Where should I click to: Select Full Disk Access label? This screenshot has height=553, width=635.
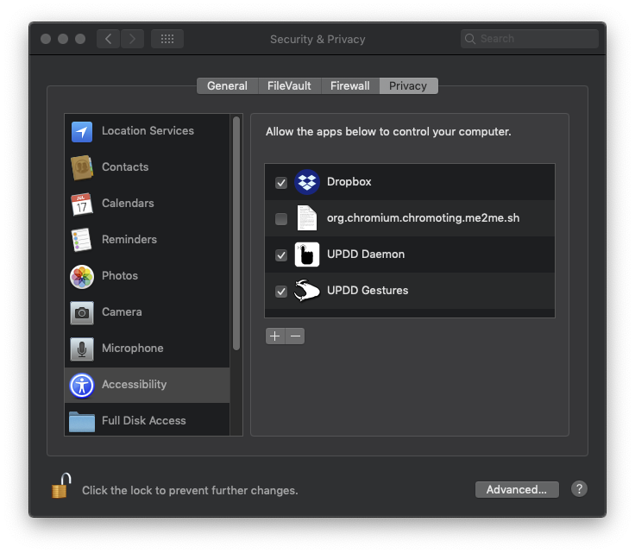click(x=144, y=421)
